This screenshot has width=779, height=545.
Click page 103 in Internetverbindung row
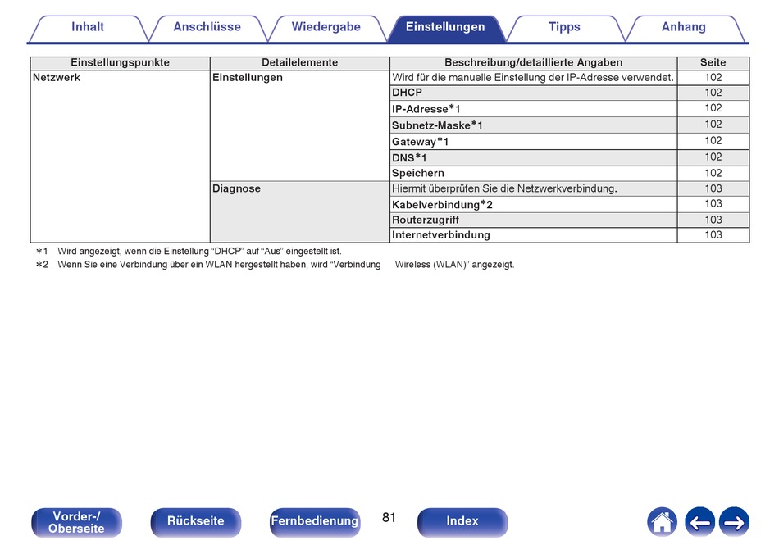[713, 234]
